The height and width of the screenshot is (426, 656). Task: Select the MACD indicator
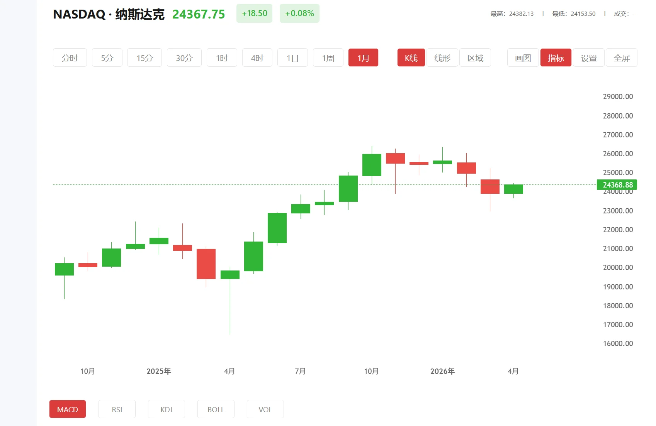pyautogui.click(x=68, y=409)
